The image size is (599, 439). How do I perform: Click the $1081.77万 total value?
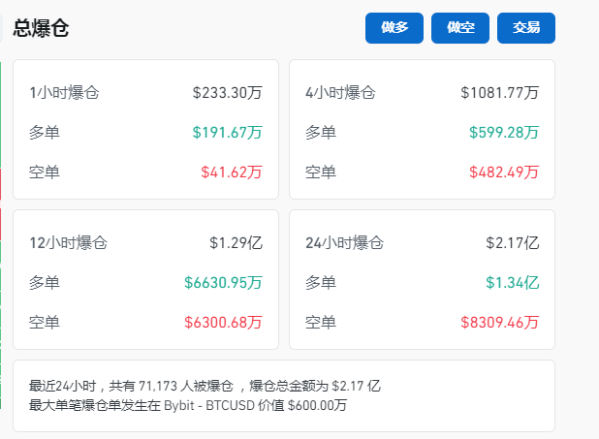point(500,92)
